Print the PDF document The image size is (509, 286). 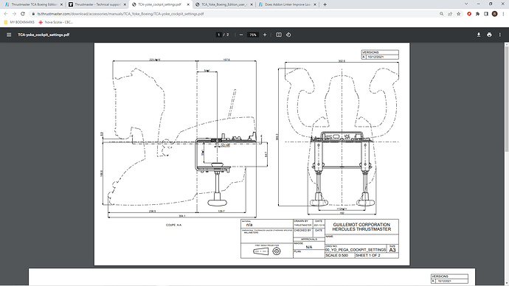[489, 35]
